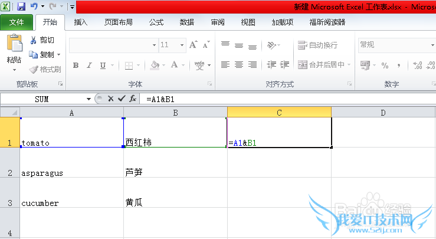Click cell containing asparagus

(x=71, y=163)
